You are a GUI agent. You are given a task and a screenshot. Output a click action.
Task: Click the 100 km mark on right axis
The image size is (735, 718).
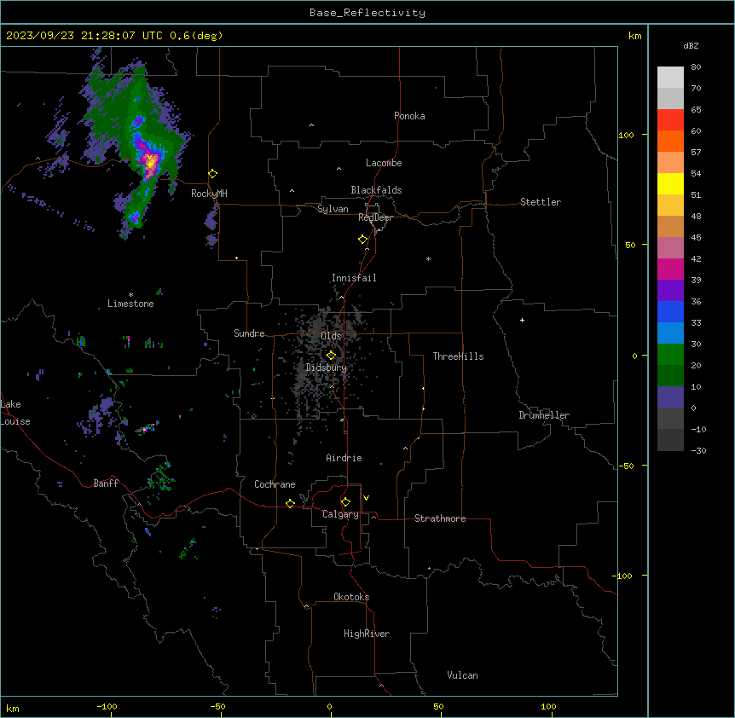[626, 135]
